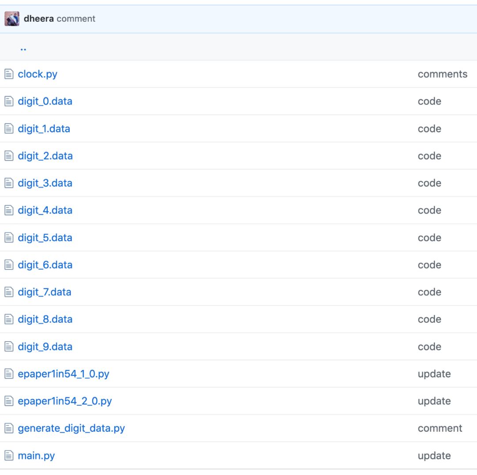Click file icon next to digit_9.data

click(x=9, y=347)
